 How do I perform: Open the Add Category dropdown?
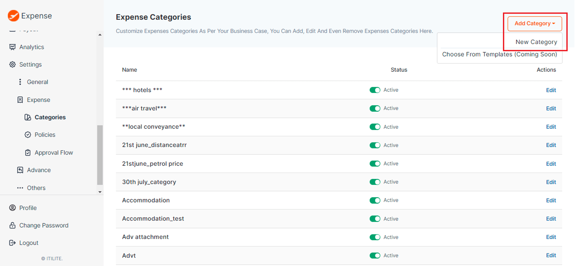coord(534,23)
